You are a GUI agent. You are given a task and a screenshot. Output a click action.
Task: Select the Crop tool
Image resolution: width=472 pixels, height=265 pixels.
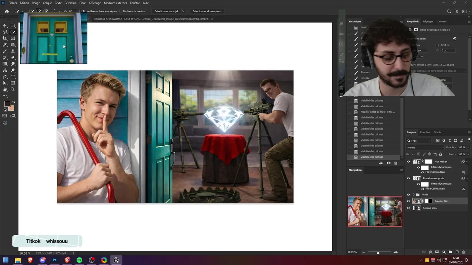[5, 38]
